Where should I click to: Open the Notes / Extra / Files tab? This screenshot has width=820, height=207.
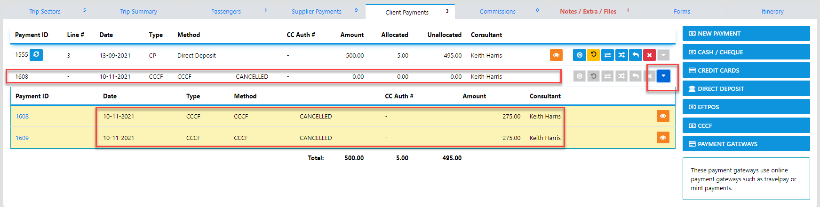pos(588,12)
